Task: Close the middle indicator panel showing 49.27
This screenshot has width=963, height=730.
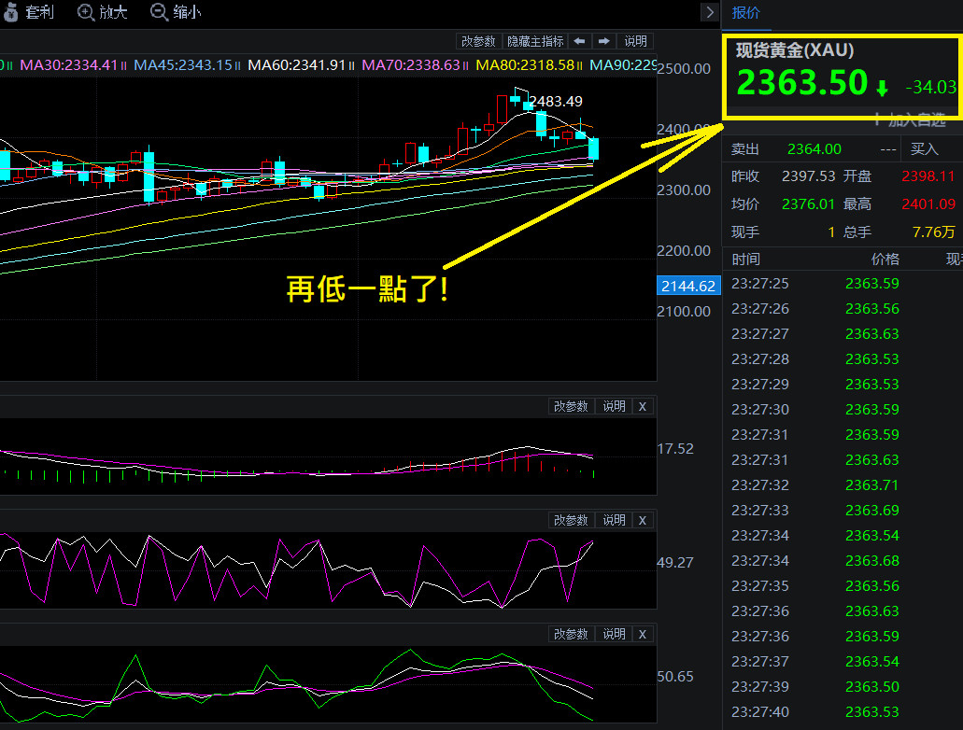Action: [x=642, y=520]
